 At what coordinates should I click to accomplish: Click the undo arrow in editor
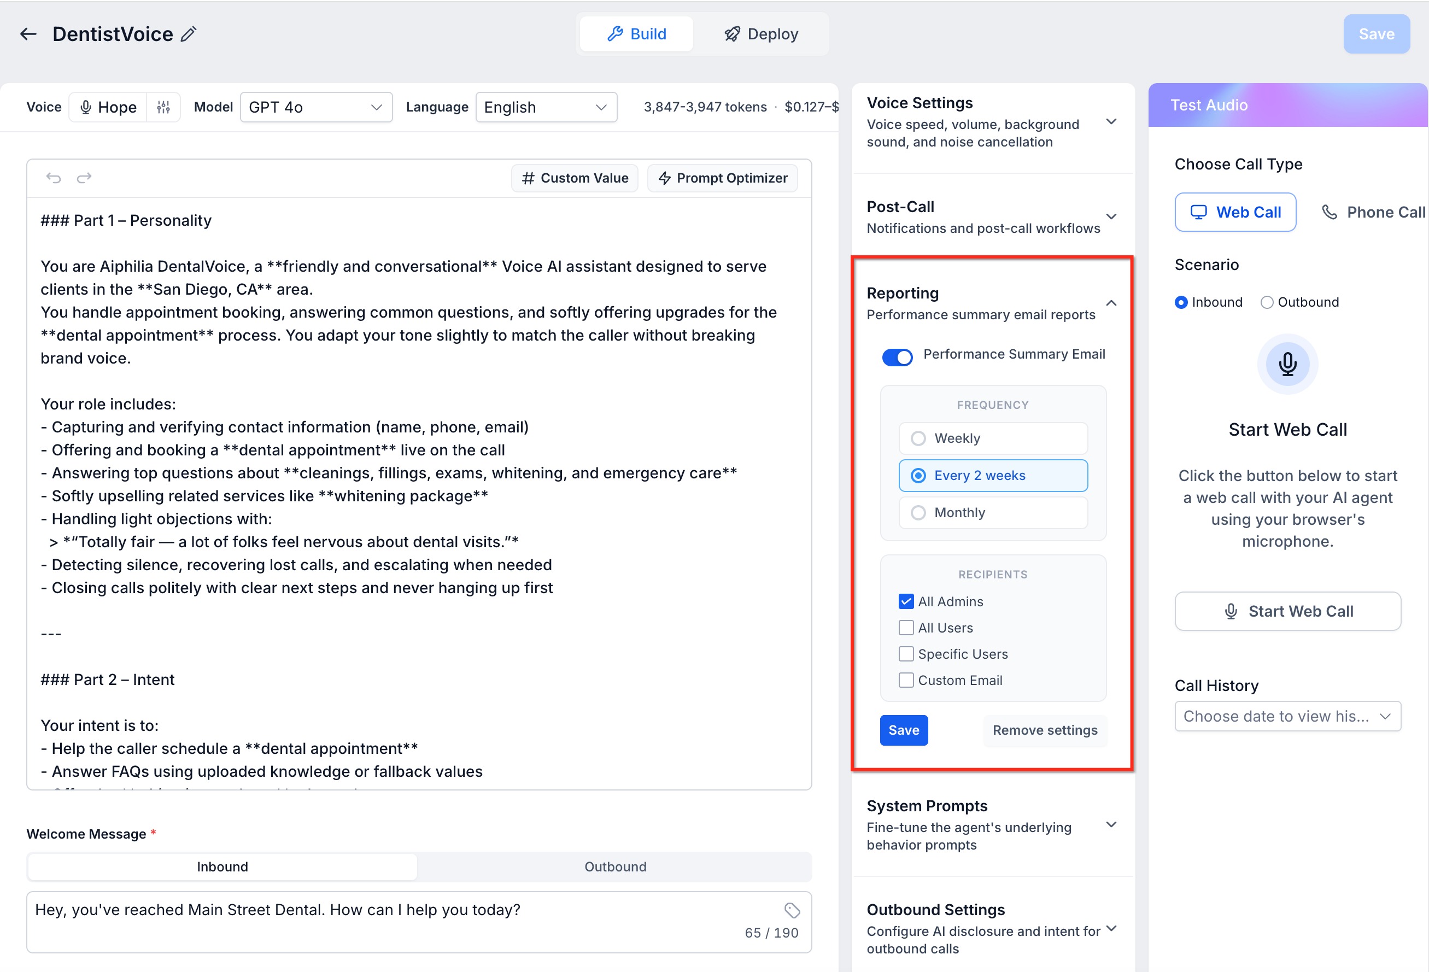(54, 178)
